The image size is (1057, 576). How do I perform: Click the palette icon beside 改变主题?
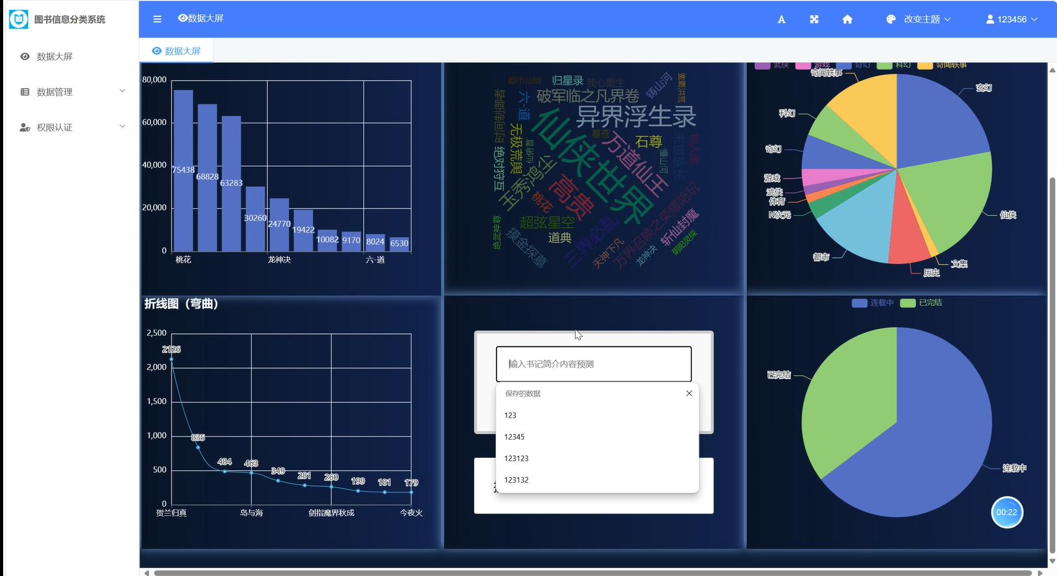pos(890,19)
